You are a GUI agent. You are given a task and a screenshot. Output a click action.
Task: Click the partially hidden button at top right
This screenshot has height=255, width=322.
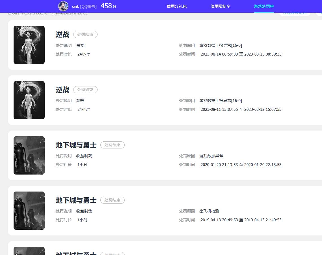(295, 13)
